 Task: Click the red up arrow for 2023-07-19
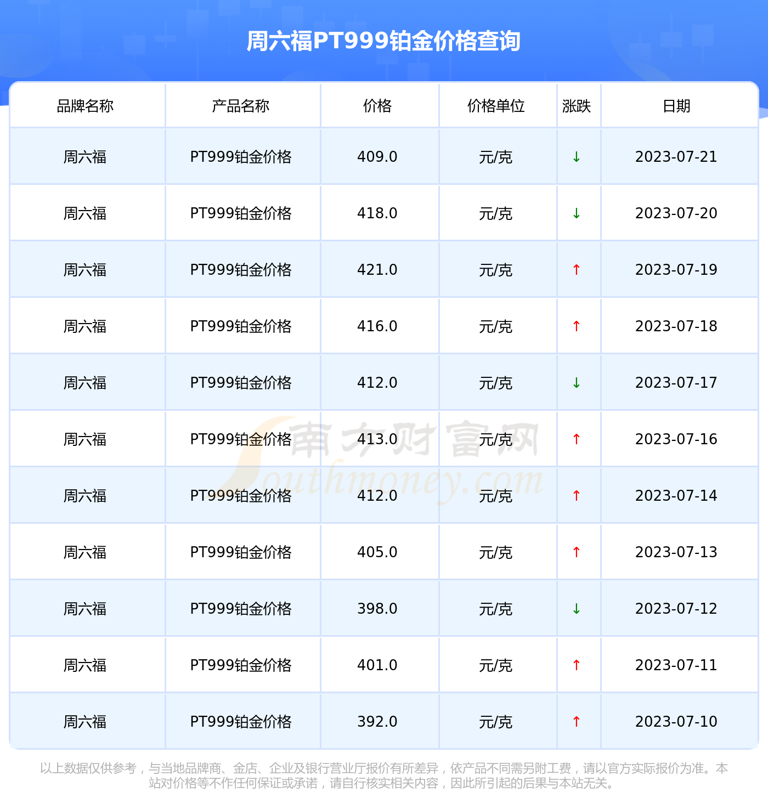click(x=577, y=270)
